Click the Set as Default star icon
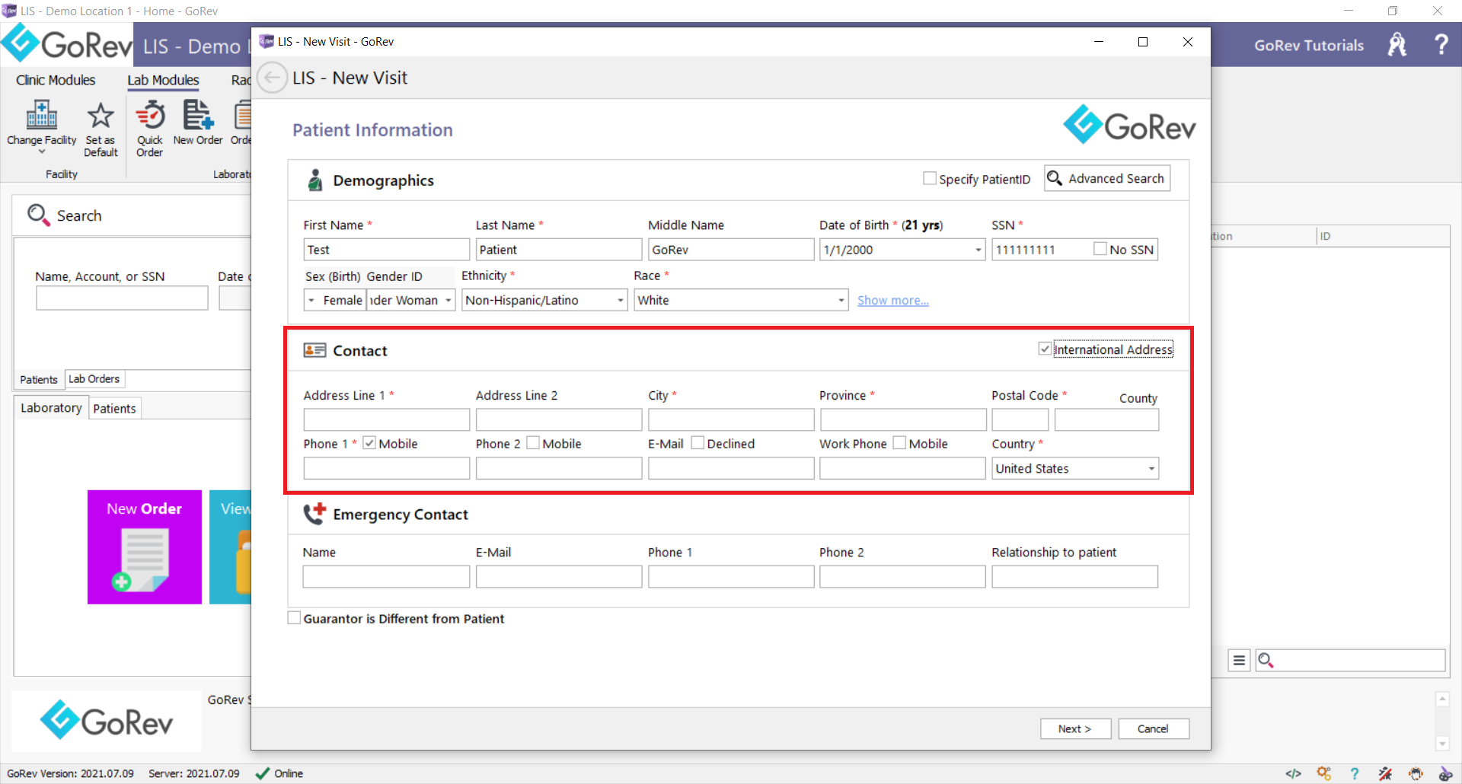 click(101, 116)
